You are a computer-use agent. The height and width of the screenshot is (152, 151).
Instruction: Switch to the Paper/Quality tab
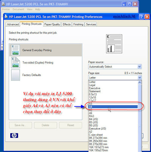tap(52, 24)
